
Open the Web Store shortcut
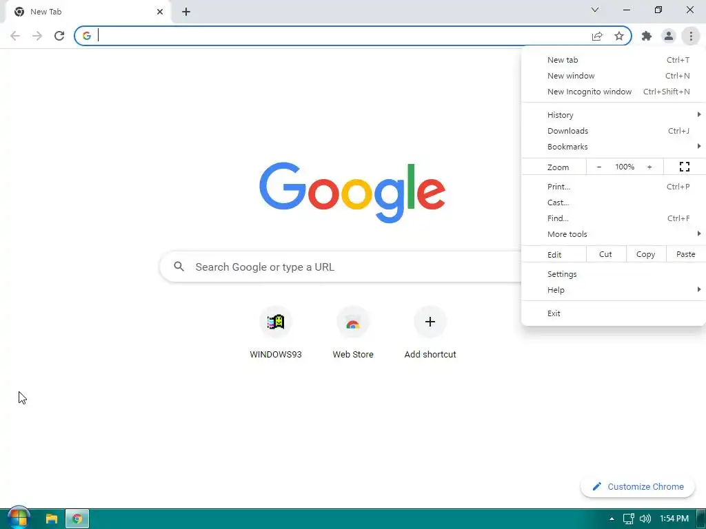pyautogui.click(x=353, y=333)
